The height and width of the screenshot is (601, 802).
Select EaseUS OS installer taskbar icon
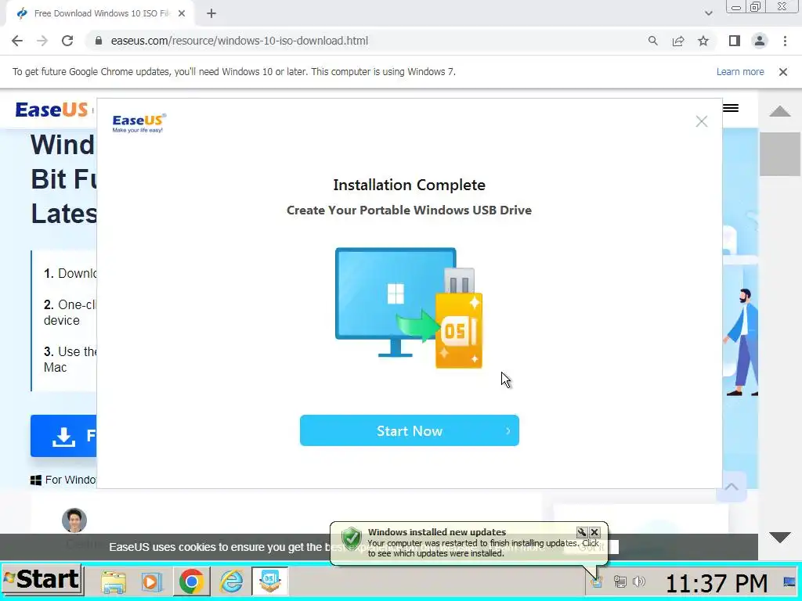(x=270, y=581)
